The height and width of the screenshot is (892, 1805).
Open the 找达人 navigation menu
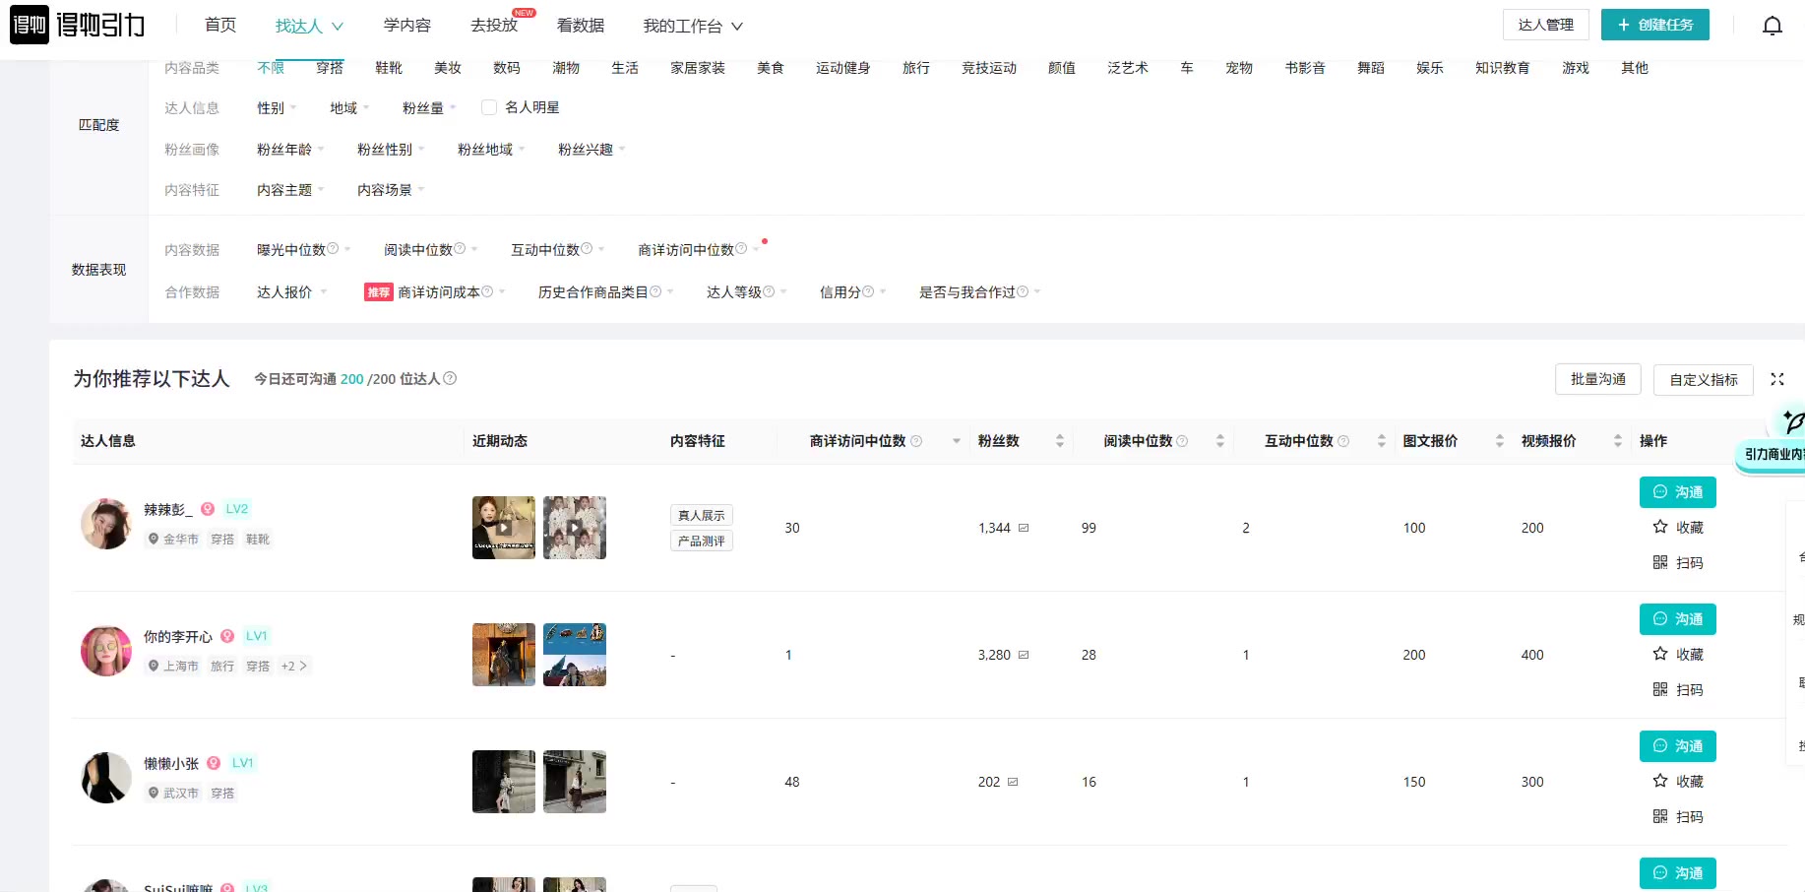309,26
